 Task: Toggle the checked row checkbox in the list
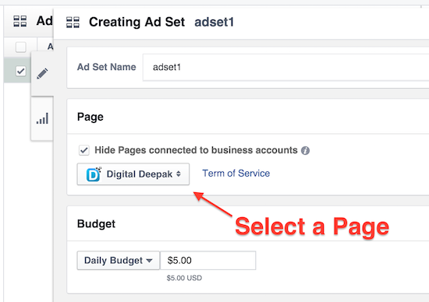pos(21,72)
